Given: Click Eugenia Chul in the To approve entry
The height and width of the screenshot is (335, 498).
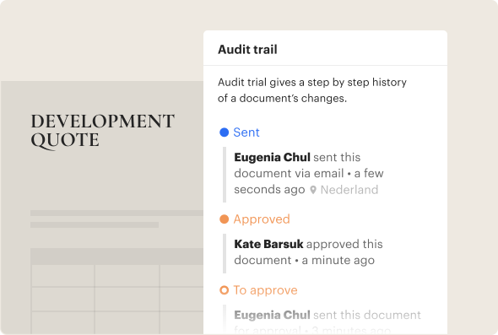Looking at the screenshot, I should (x=272, y=315).
